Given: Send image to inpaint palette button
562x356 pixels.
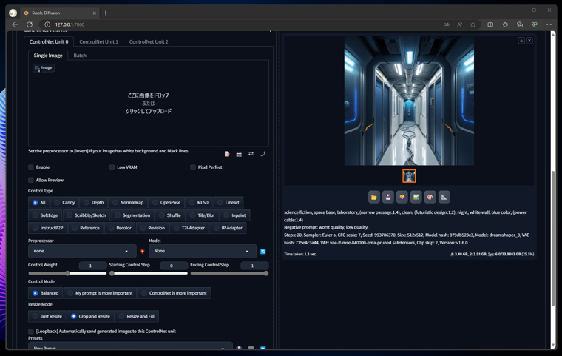Looking at the screenshot, I should tap(430, 197).
